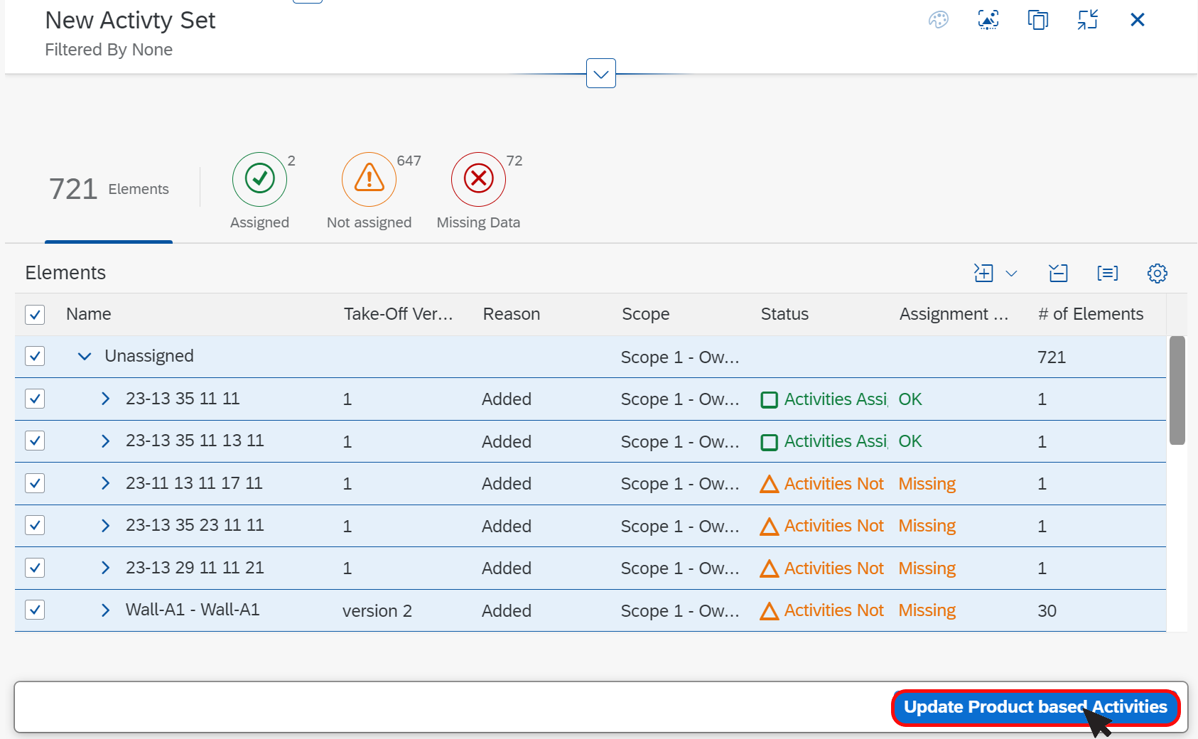Image resolution: width=1198 pixels, height=739 pixels.
Task: Click orange triangle status icon for 23-11 13 11 17 11
Action: tap(769, 485)
